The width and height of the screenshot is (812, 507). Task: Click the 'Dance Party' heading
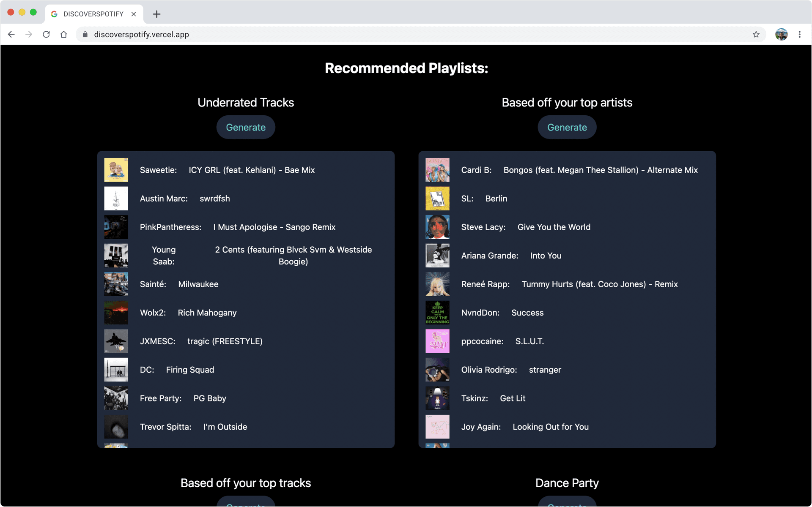pos(567,483)
